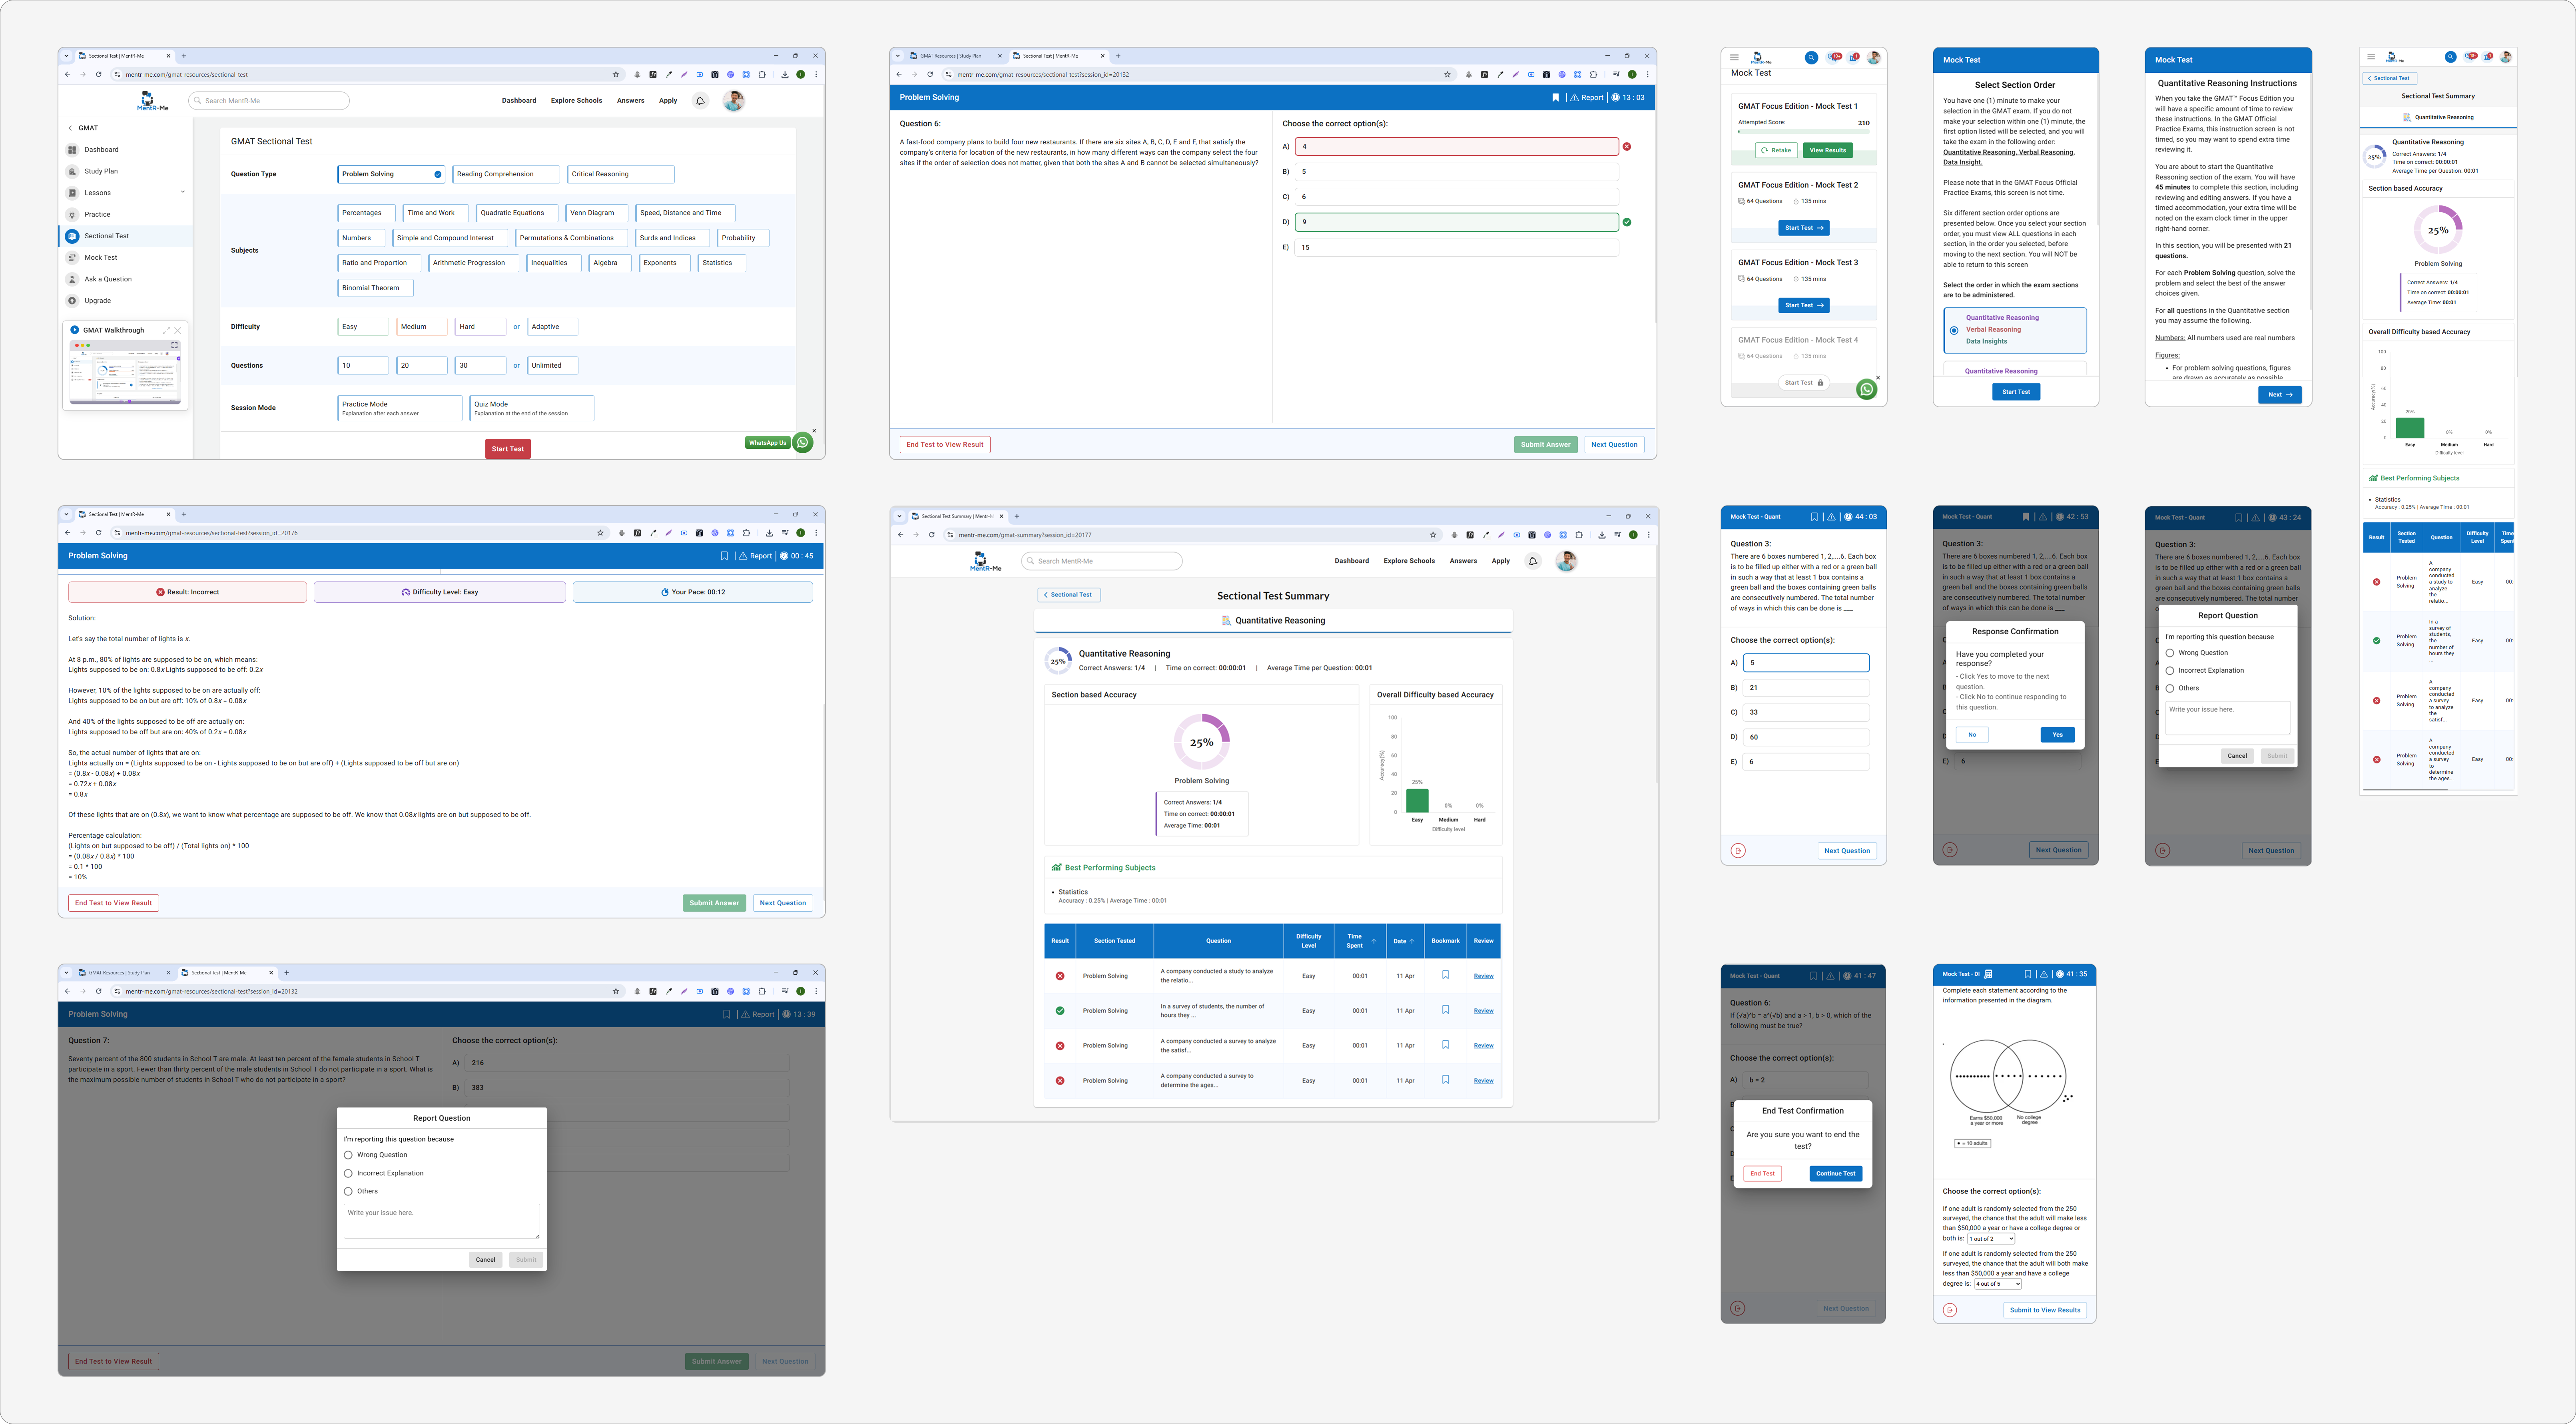Open '4 out of 5' dropdown in DI question
Image resolution: width=2576 pixels, height=1424 pixels.
(1998, 1284)
